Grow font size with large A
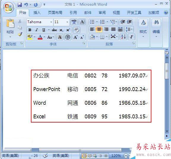 click(x=75, y=37)
